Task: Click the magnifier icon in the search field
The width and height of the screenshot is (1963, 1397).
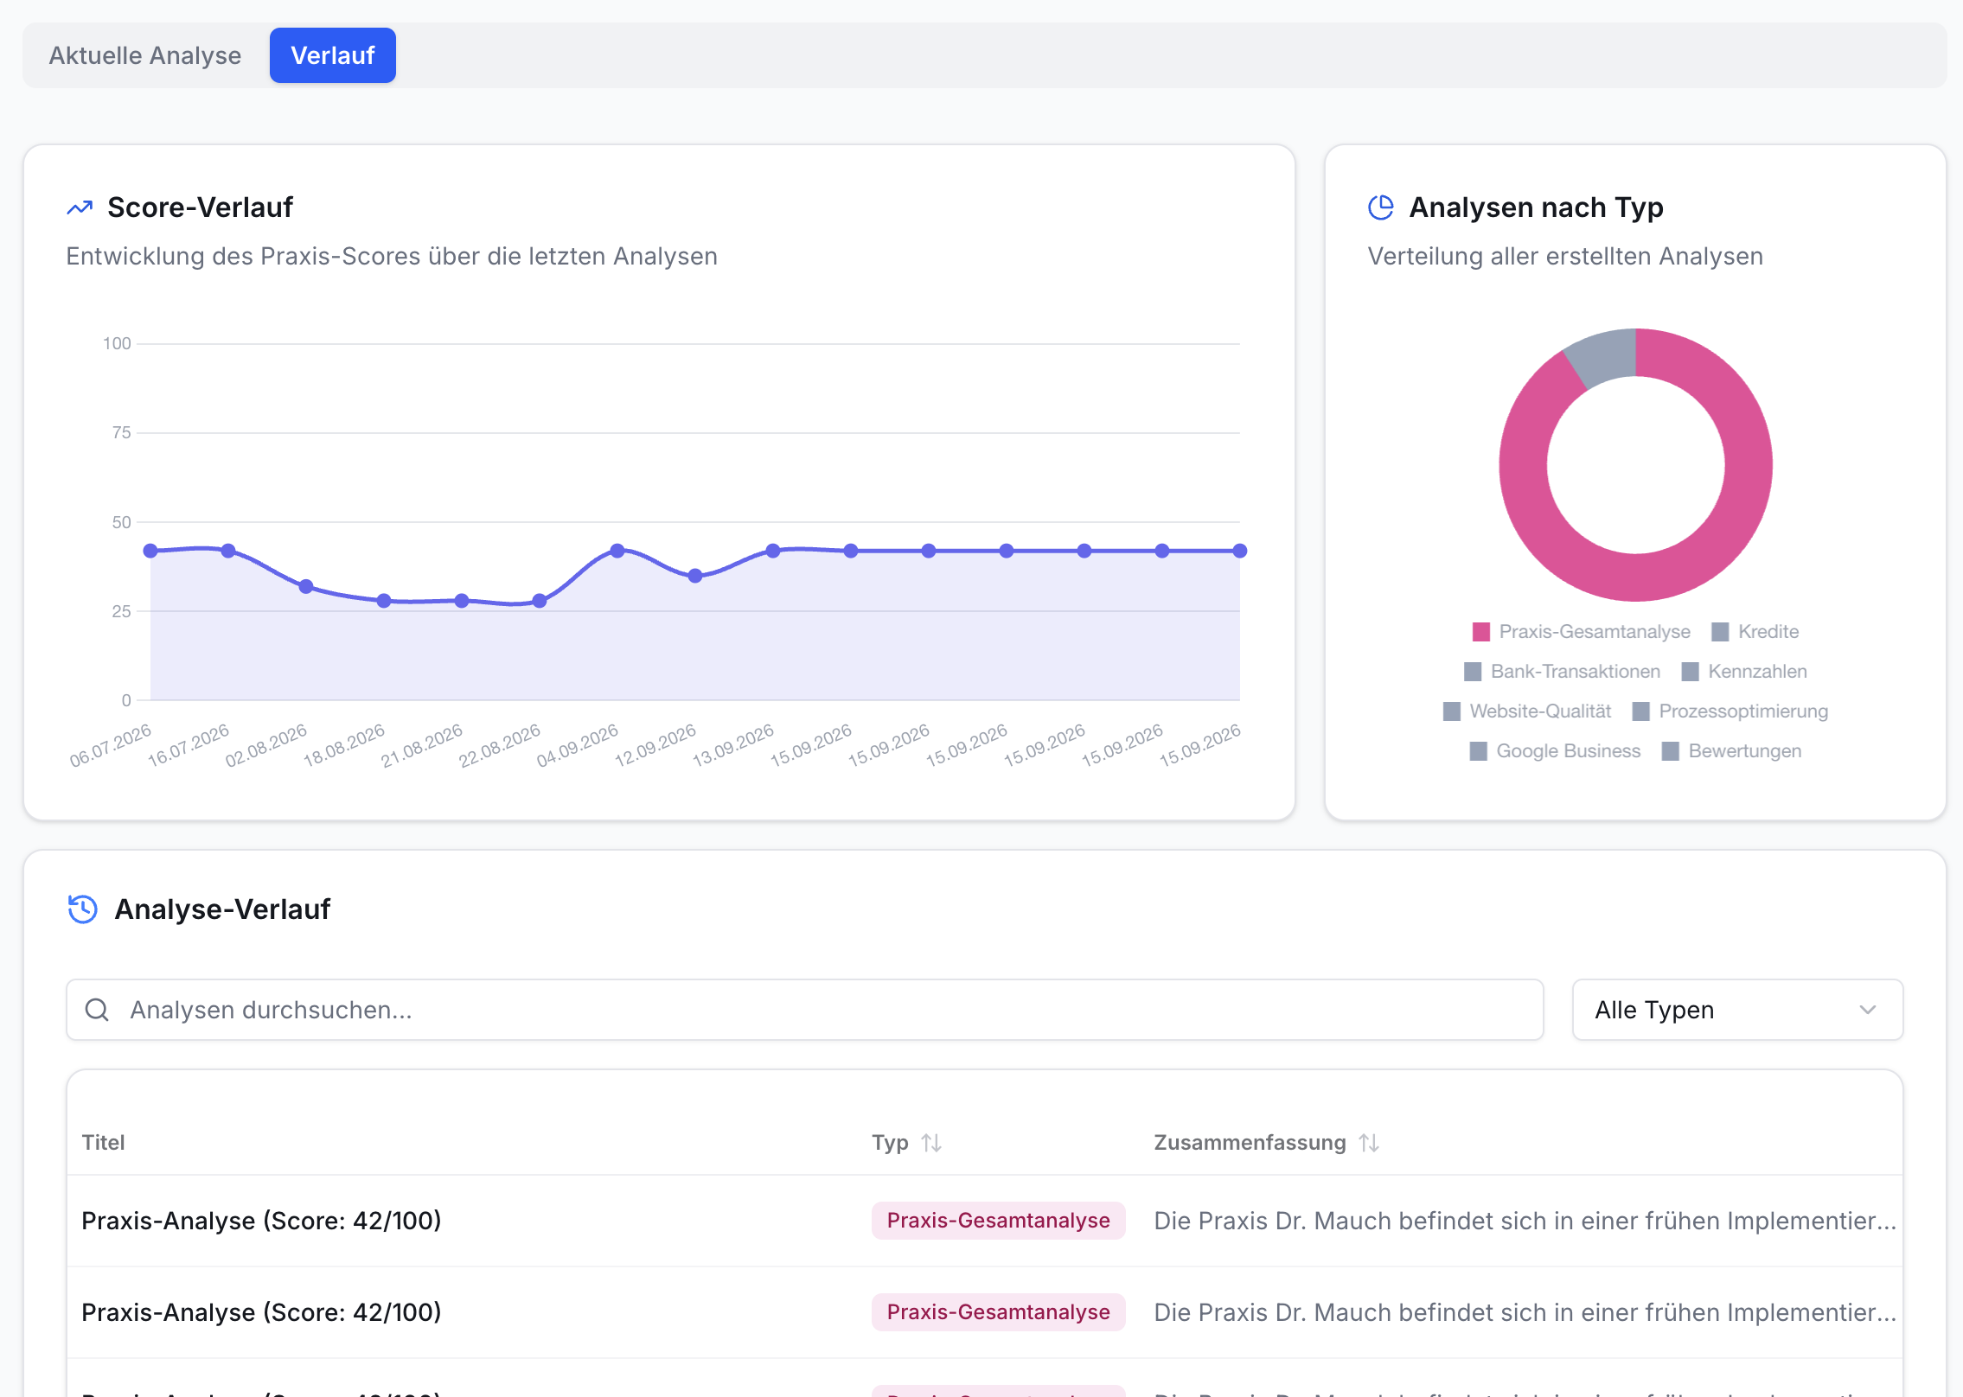Action: [x=97, y=1010]
